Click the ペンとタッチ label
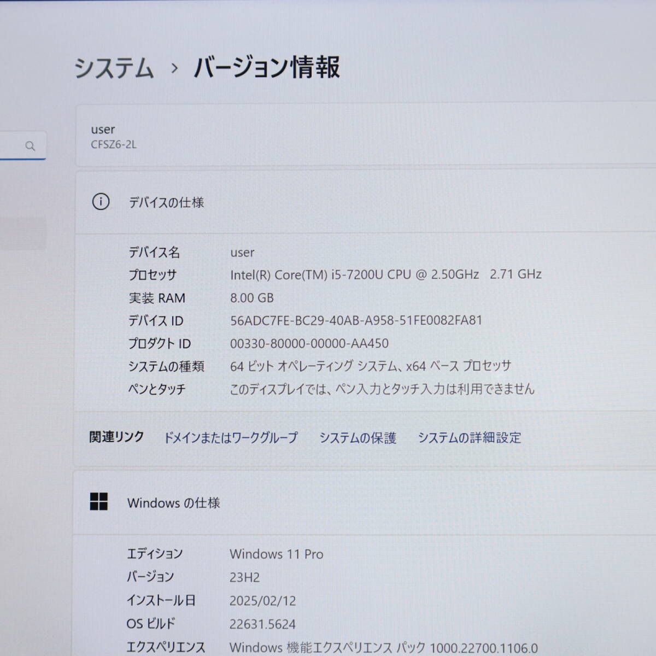This screenshot has width=656, height=656. 157,389
